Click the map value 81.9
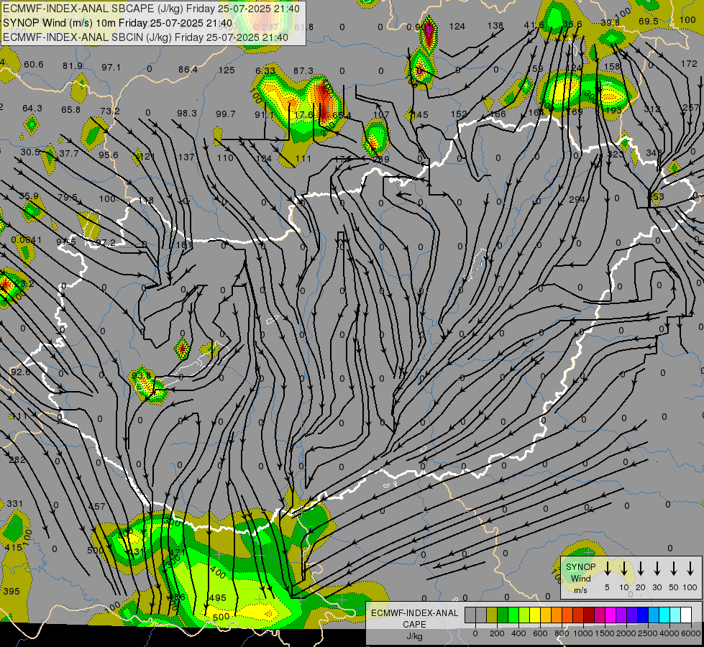Viewport: 704px width, 647px height. (x=73, y=66)
